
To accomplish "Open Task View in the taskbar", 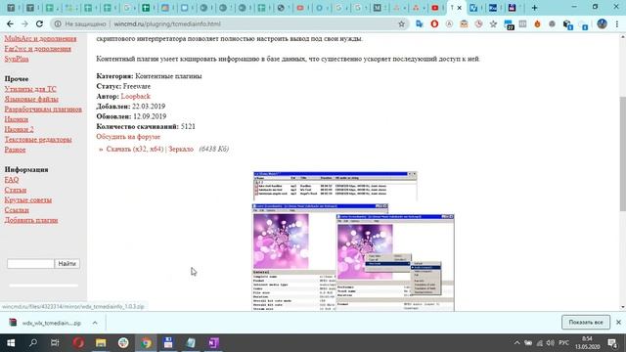I will [x=55, y=343].
